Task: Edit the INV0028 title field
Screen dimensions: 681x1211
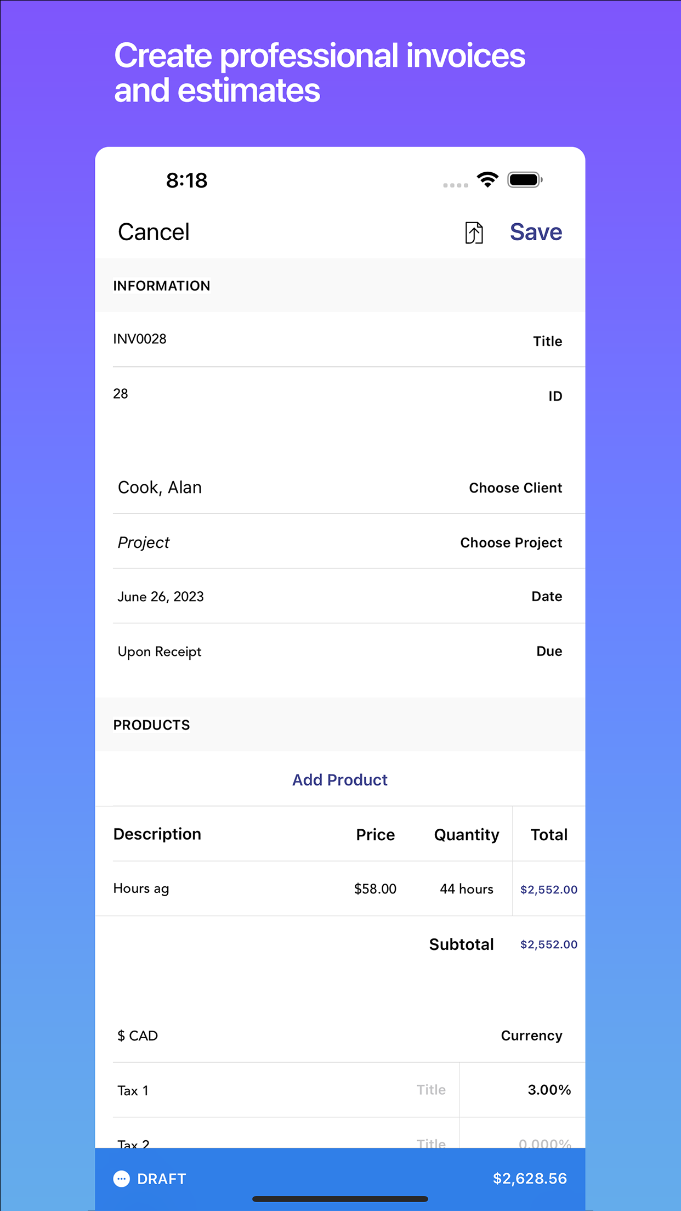Action: click(x=340, y=339)
